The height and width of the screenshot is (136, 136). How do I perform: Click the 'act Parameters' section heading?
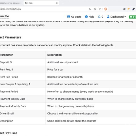[10, 37]
